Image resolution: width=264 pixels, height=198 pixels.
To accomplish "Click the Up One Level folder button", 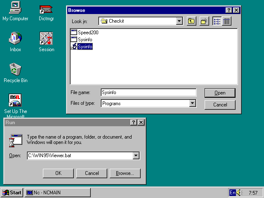I will coord(191,21).
